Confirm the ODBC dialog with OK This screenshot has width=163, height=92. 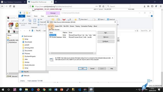[x=83, y=68]
